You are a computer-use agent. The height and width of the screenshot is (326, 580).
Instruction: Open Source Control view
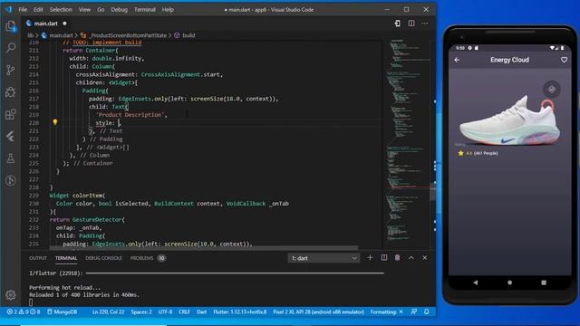point(11,70)
